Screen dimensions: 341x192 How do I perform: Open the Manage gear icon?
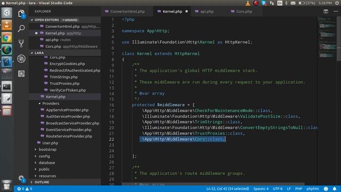point(21,179)
